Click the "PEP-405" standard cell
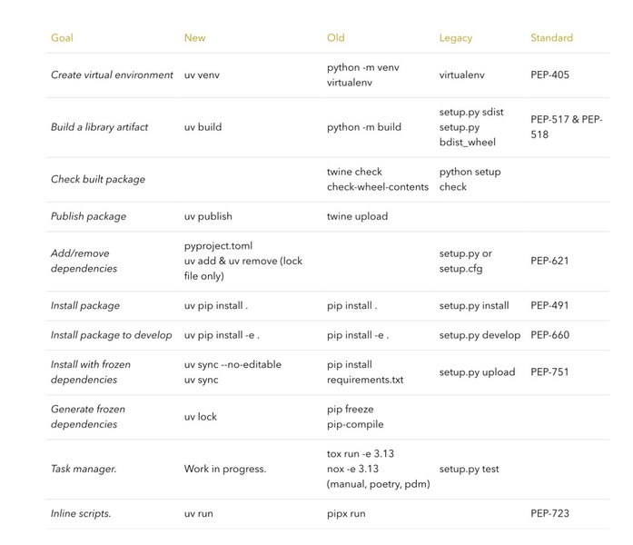Image resolution: width=633 pixels, height=545 pixels. [x=550, y=75]
